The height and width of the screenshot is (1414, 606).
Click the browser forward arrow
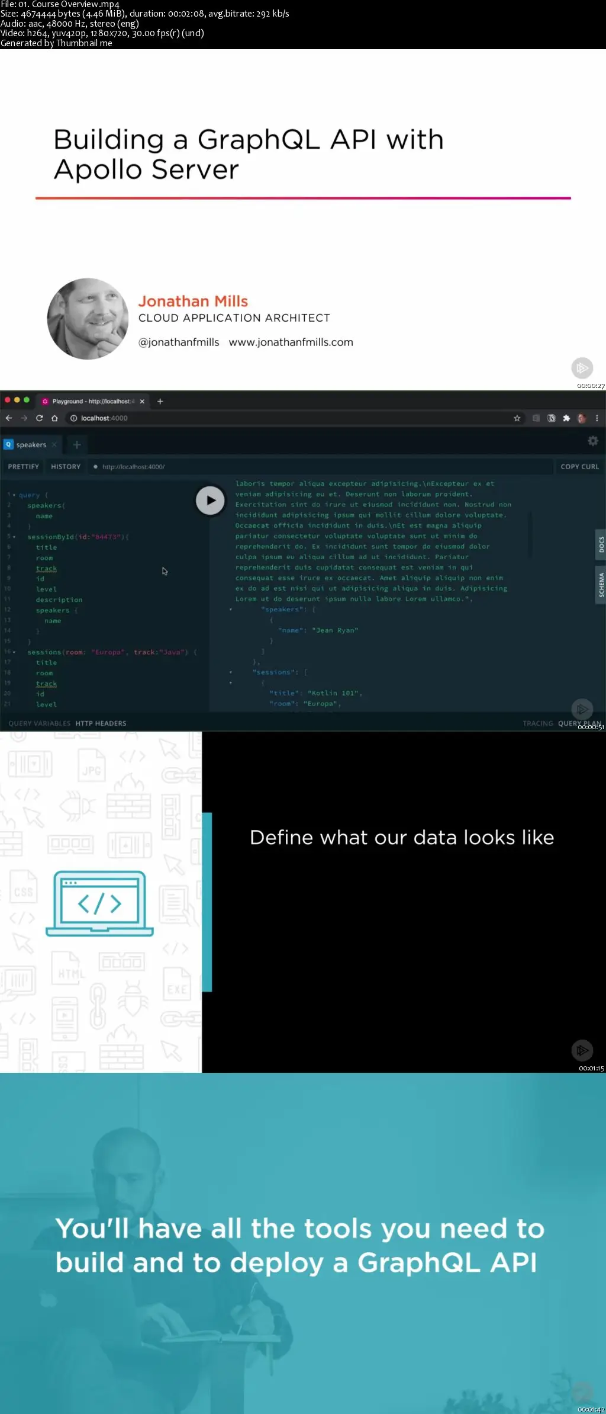[24, 418]
